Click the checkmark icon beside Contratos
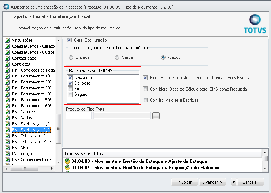 7,64
